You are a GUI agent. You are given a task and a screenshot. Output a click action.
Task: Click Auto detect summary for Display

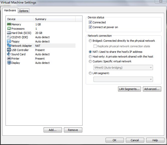42,63
